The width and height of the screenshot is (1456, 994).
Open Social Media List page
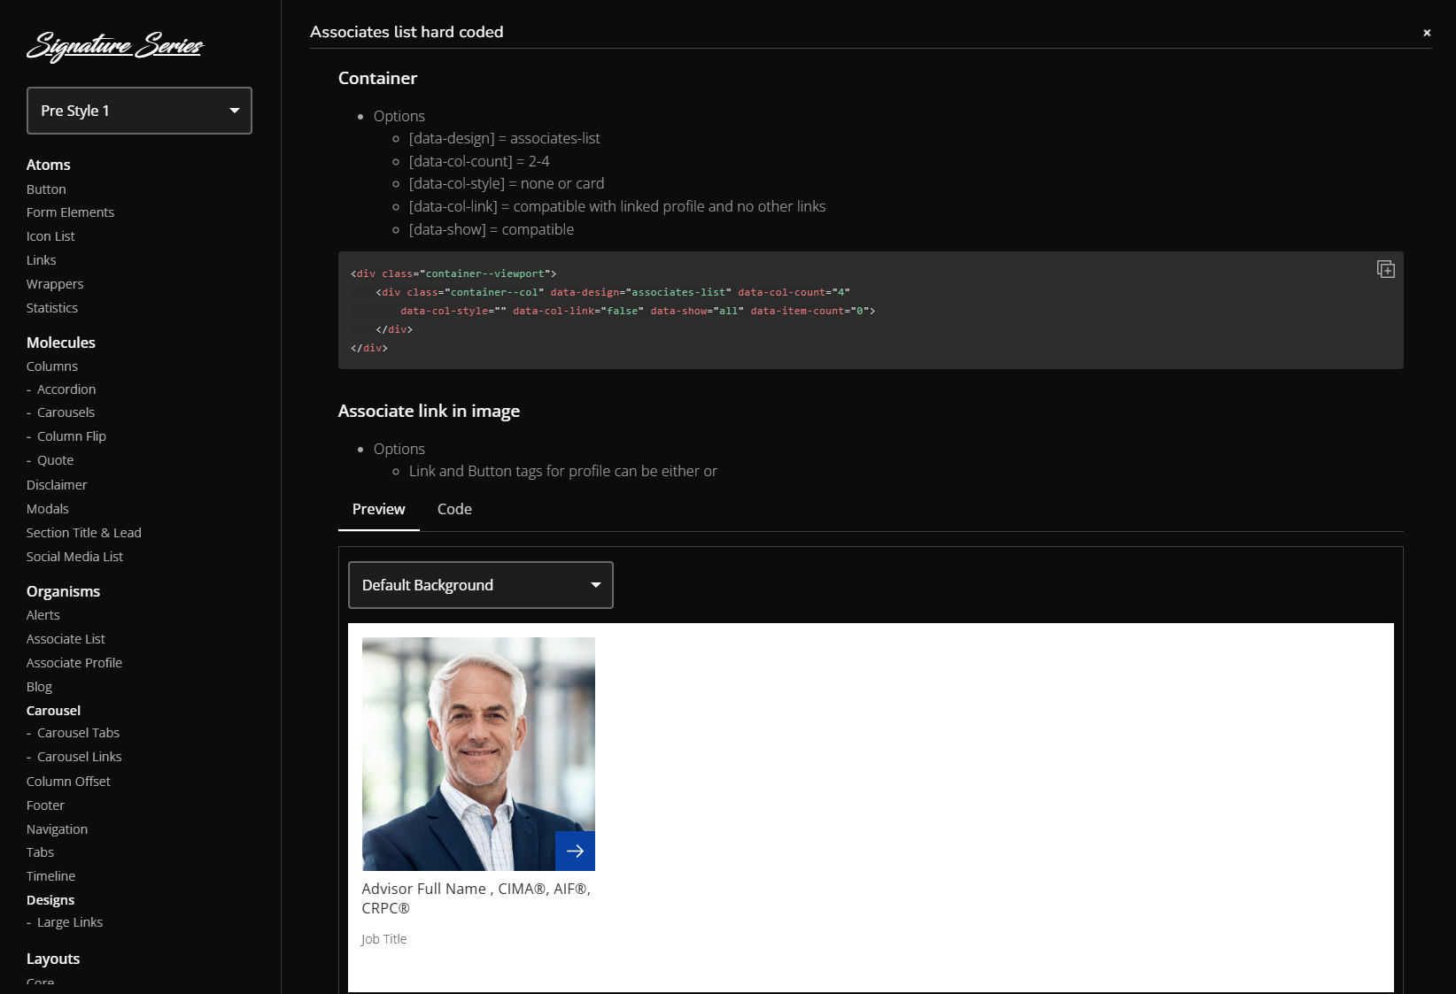(74, 557)
